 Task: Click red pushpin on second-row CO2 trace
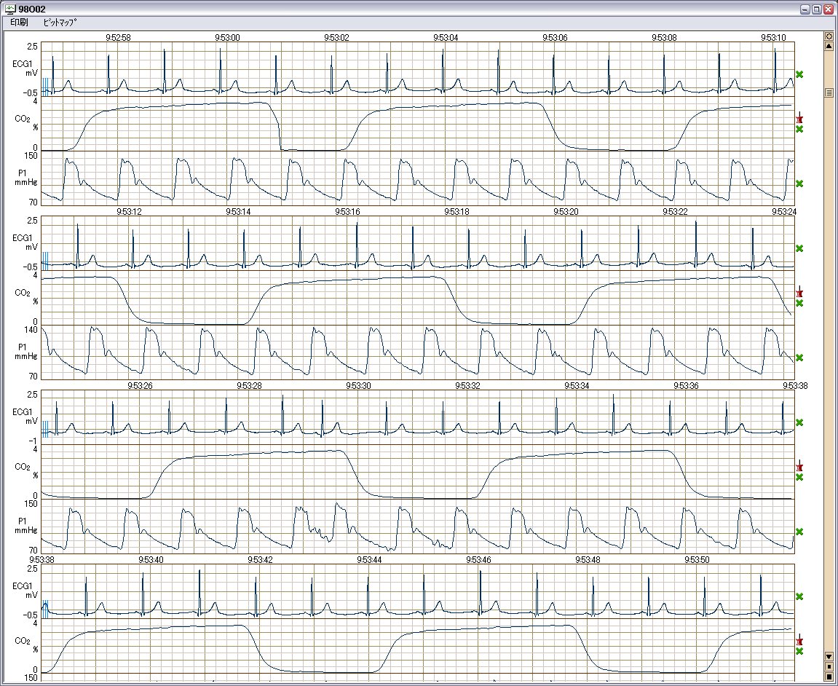[799, 291]
